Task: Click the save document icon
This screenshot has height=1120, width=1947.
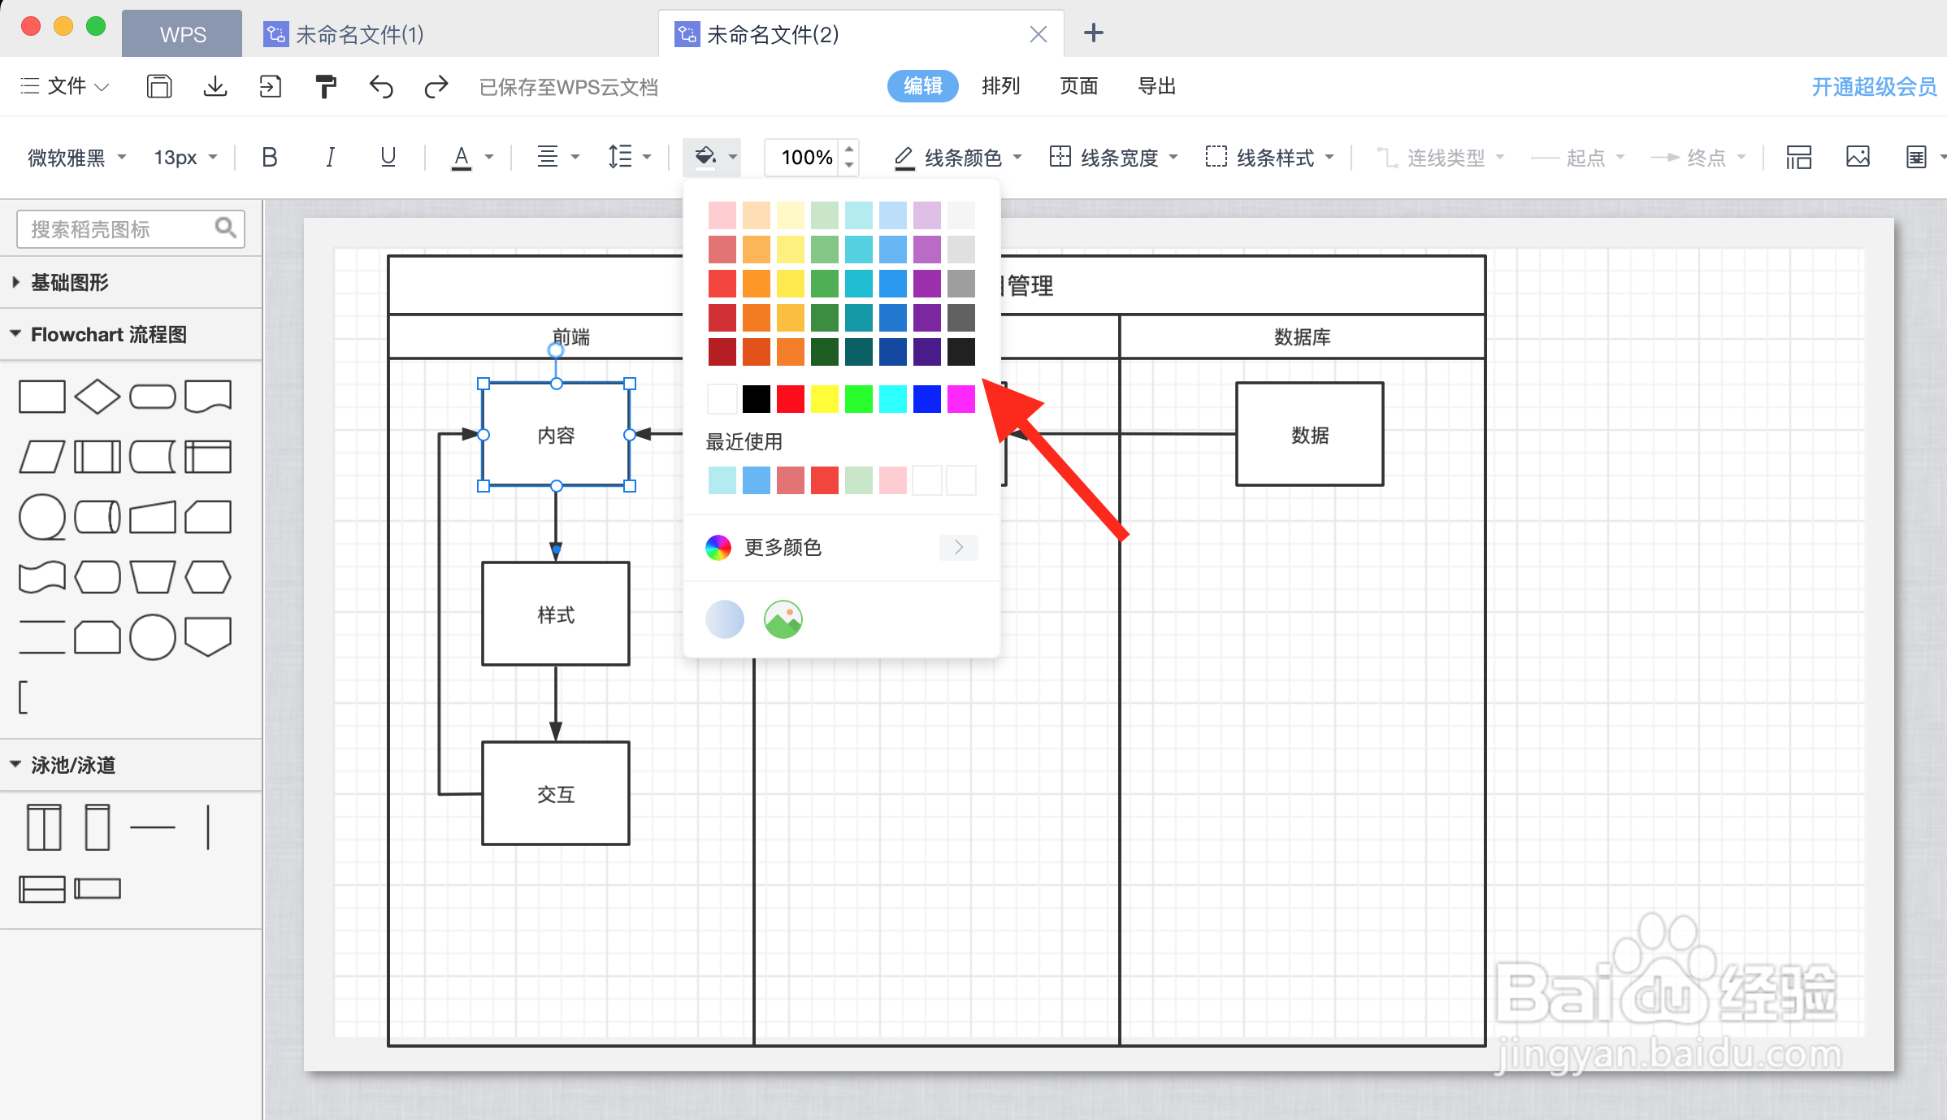Action: point(159,86)
